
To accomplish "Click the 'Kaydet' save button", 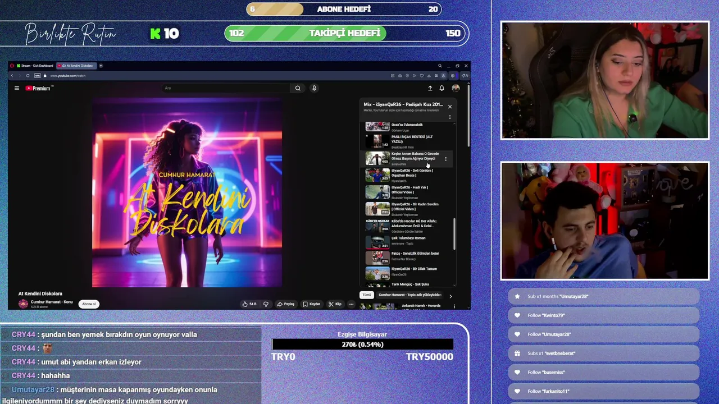I will click(311, 304).
